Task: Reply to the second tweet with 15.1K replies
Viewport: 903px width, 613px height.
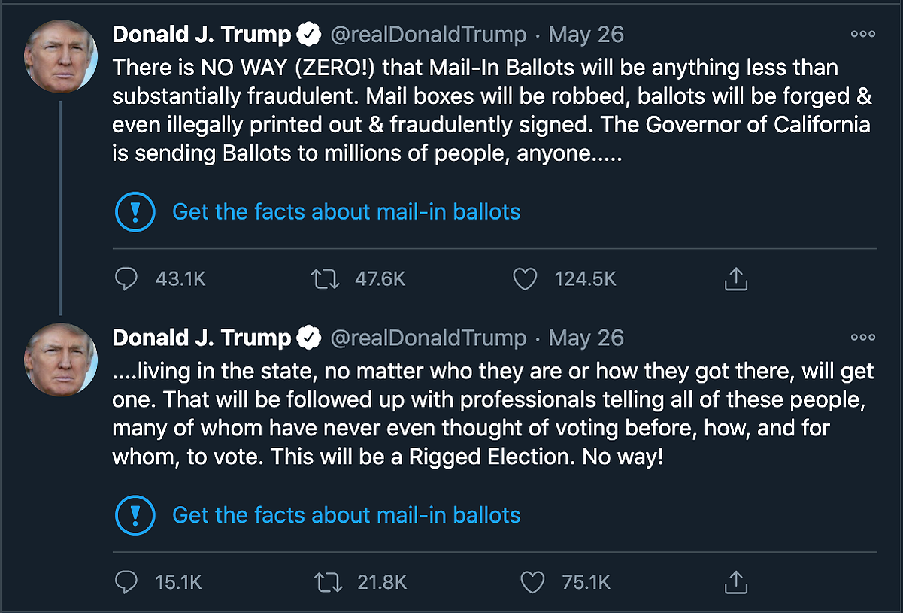Action: tap(126, 582)
